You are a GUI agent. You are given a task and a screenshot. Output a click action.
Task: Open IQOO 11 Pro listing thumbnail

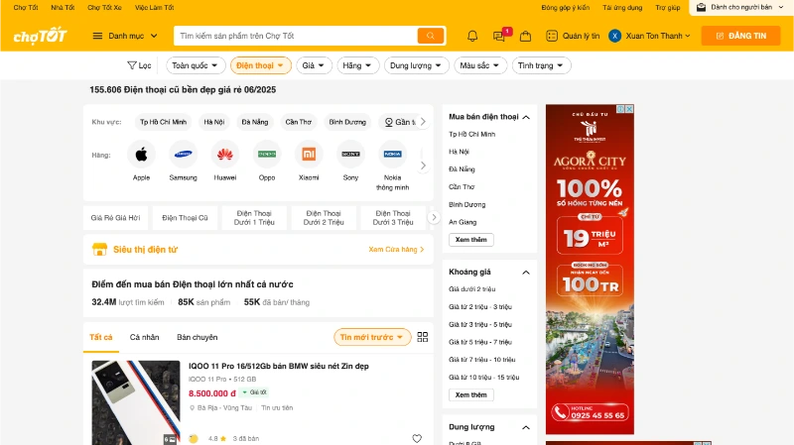(x=136, y=402)
